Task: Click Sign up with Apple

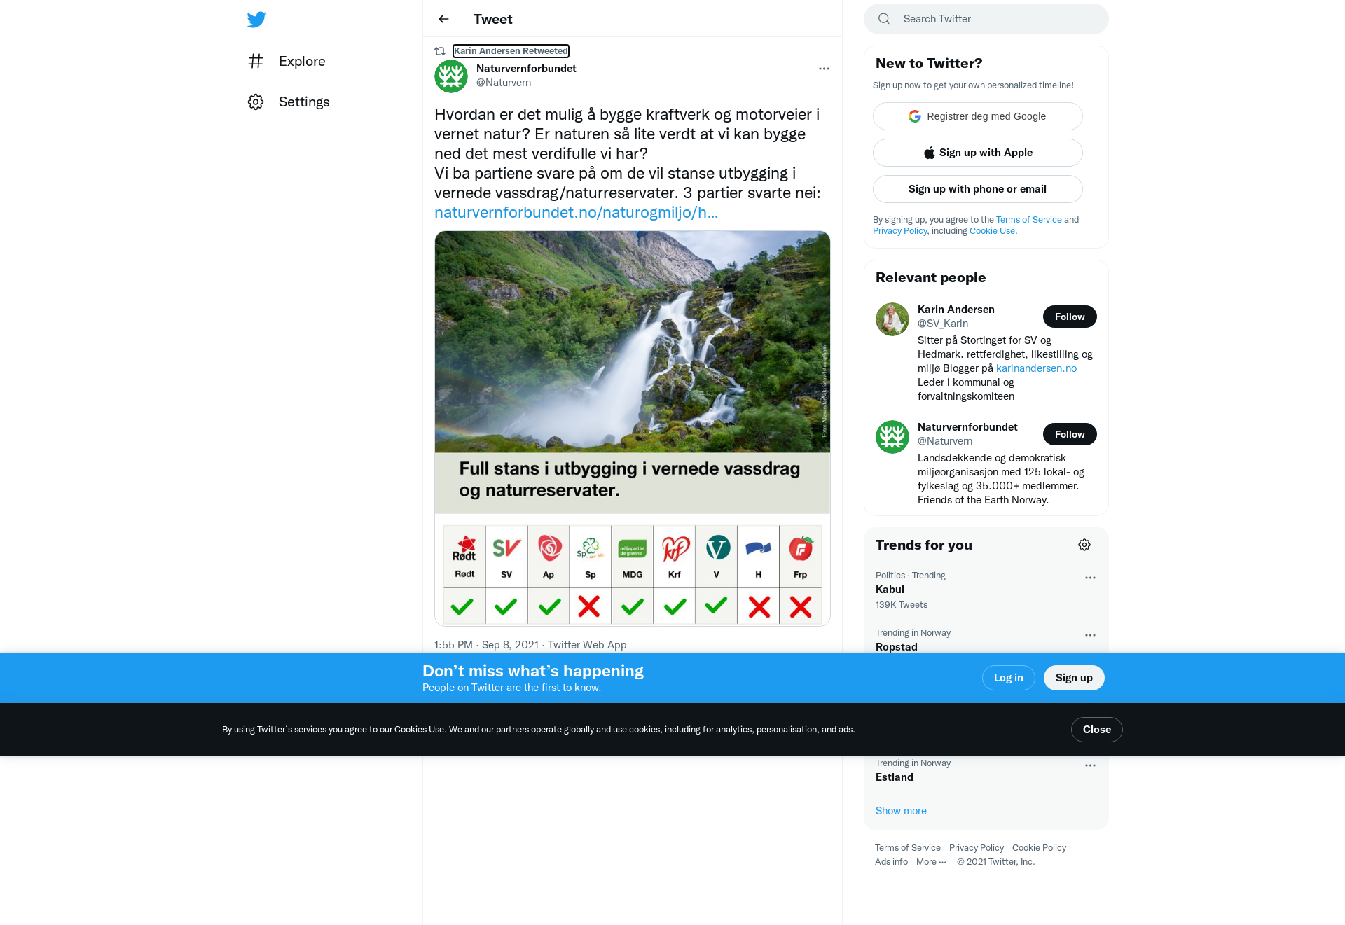Action: pos(978,153)
